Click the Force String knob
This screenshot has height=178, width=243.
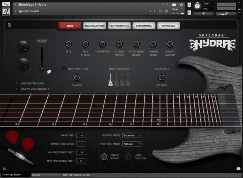(x=104, y=157)
